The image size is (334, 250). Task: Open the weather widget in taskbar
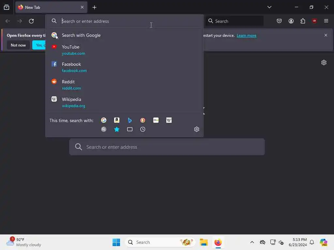click(23, 242)
